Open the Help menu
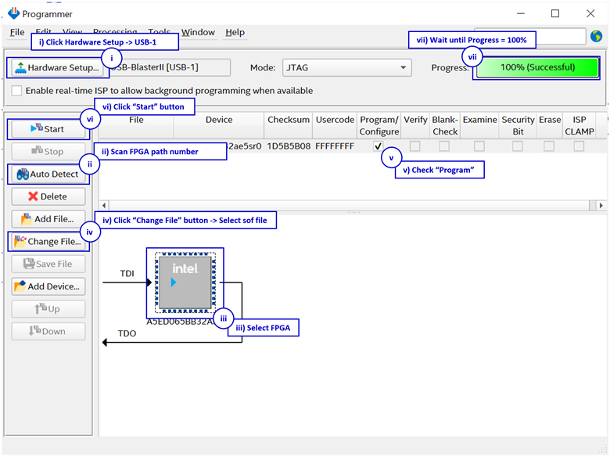 click(235, 32)
